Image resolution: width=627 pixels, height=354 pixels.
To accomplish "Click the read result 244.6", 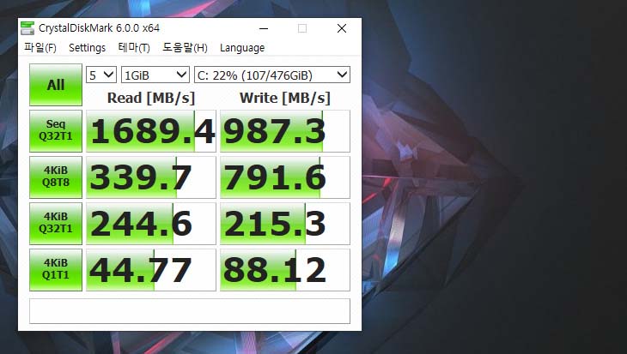I will [x=151, y=224].
